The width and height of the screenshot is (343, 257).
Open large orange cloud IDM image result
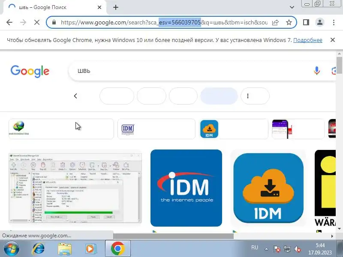pyautogui.click(x=268, y=188)
